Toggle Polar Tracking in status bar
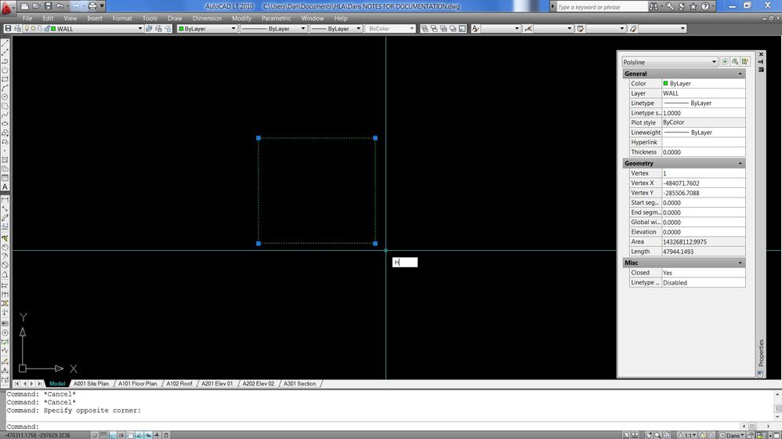 point(121,435)
